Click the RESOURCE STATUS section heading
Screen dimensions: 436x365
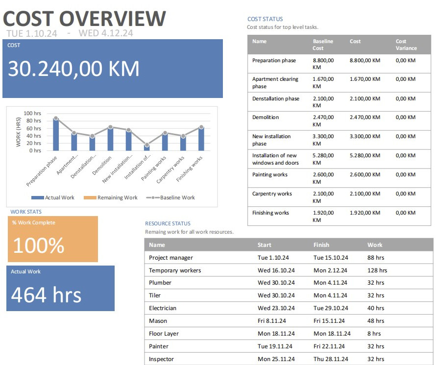pyautogui.click(x=170, y=223)
